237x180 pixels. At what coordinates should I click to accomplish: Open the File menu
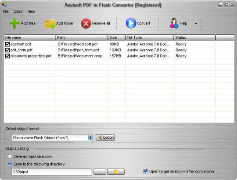[x=6, y=11]
